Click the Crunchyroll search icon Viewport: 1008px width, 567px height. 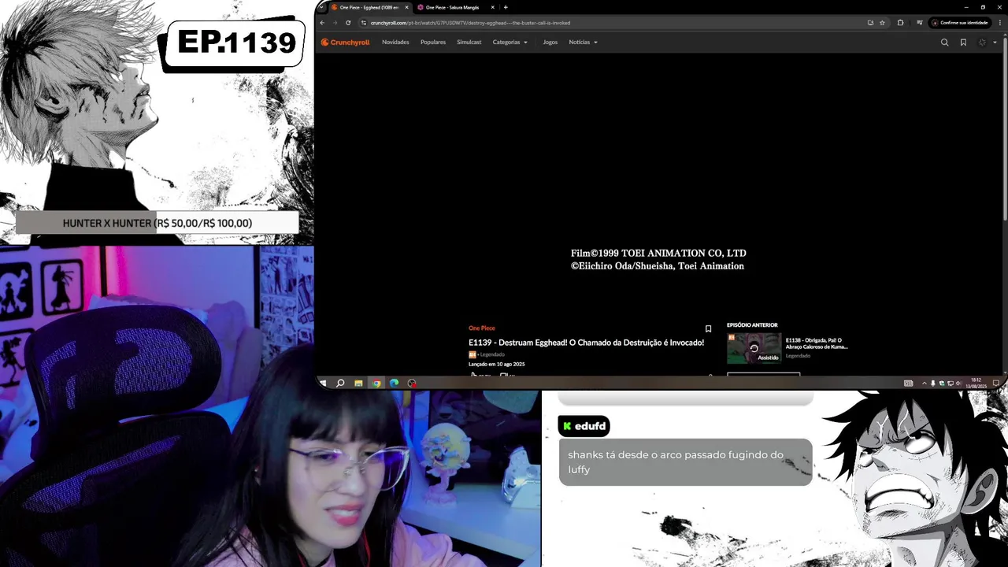click(x=945, y=43)
